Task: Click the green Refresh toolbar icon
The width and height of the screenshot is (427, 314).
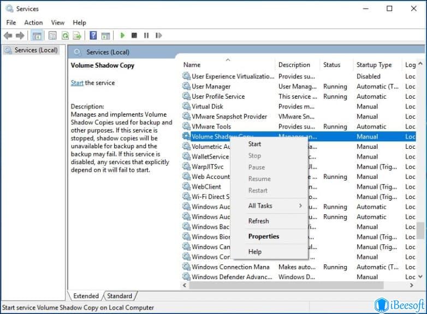Action: click(65, 35)
